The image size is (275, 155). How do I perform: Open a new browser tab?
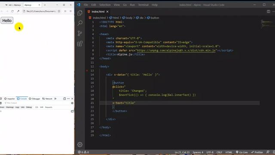pos(45,5)
